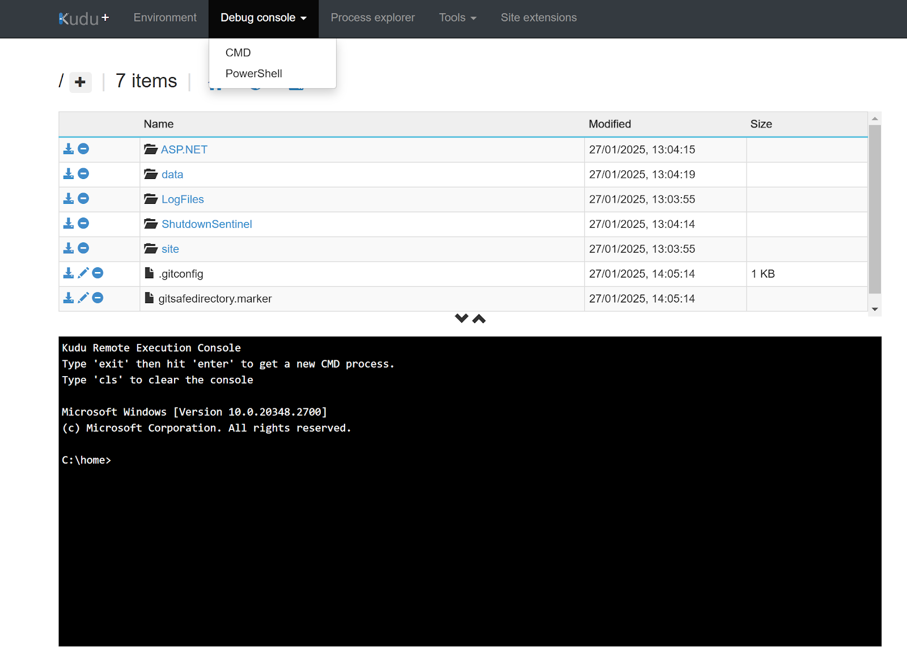This screenshot has width=907, height=665.
Task: Open the data folder link
Action: pyautogui.click(x=172, y=174)
